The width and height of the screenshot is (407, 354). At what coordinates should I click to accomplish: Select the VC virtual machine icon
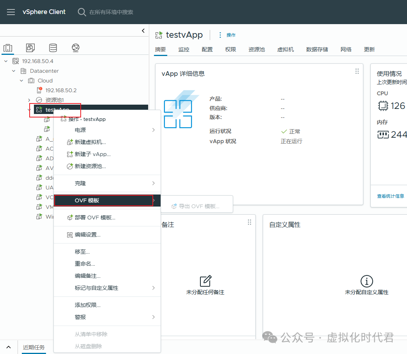pyautogui.click(x=39, y=197)
